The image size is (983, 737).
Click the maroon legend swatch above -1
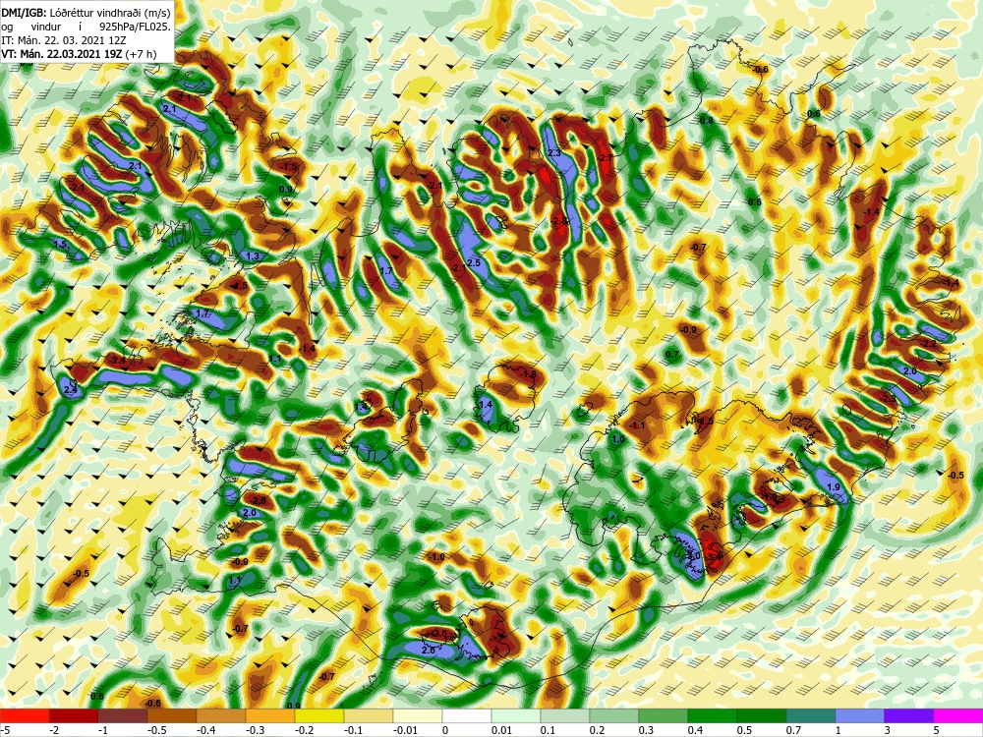[x=123, y=715]
